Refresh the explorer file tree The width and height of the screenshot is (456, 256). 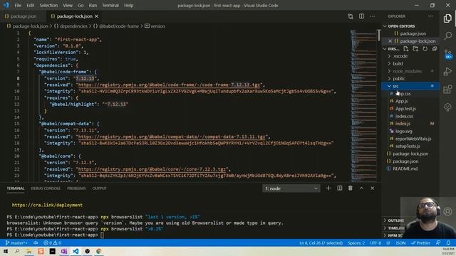point(425,49)
